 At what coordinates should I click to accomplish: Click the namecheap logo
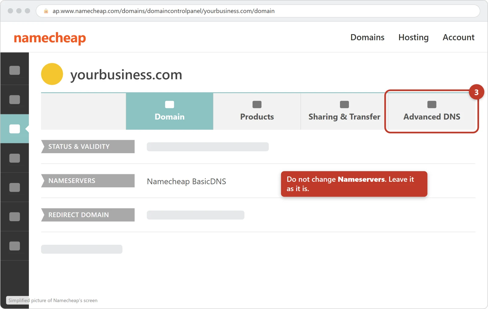coord(50,38)
